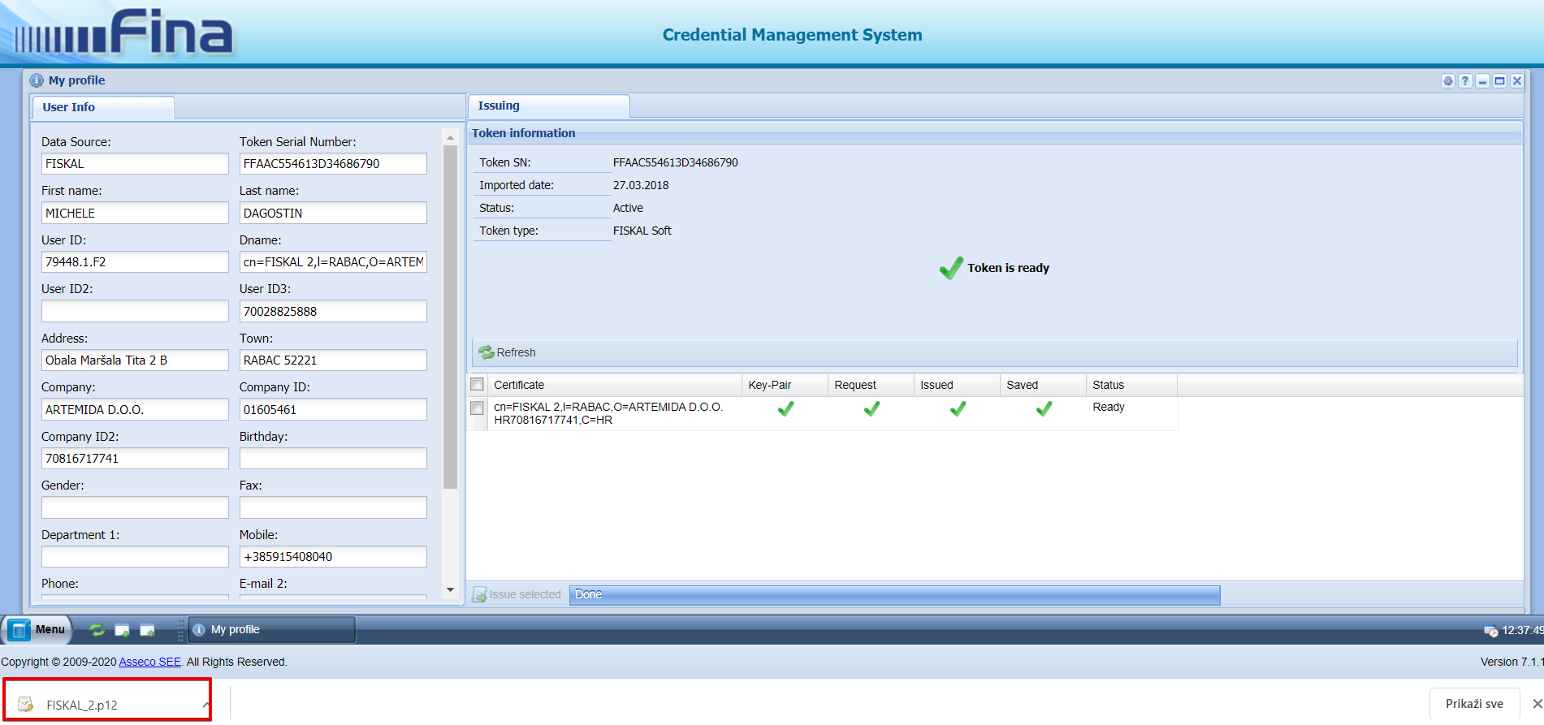Tick the checkbox for cn=FISKAL 2 certificate
This screenshot has height=725, width=1544.
[x=478, y=408]
